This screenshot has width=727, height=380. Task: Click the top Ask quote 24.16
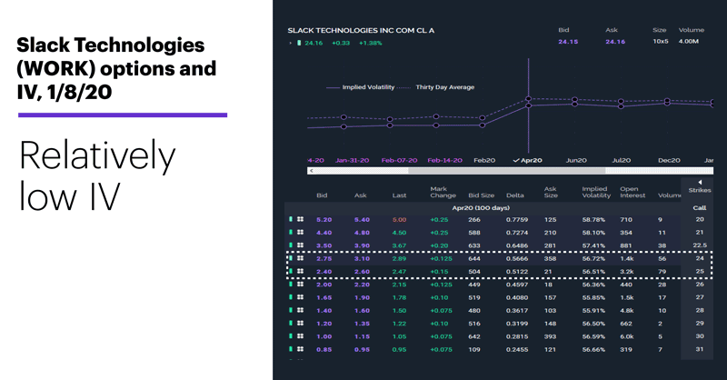point(615,41)
